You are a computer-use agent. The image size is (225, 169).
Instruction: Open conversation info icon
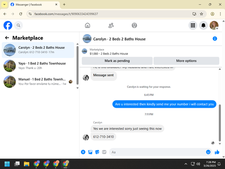point(215,39)
